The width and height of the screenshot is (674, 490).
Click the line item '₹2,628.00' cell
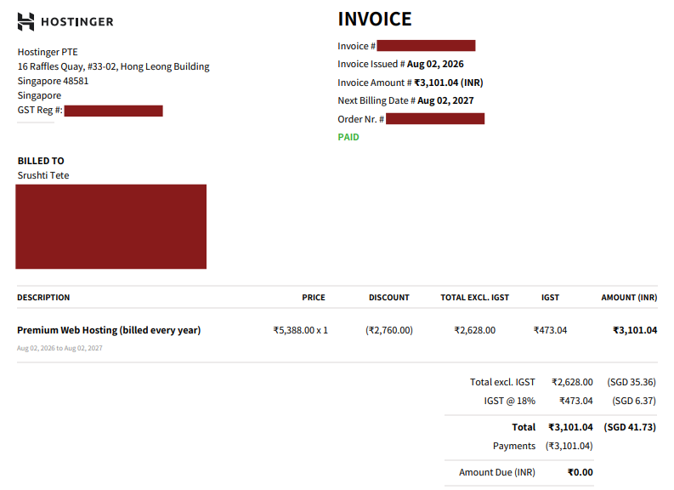pos(474,330)
